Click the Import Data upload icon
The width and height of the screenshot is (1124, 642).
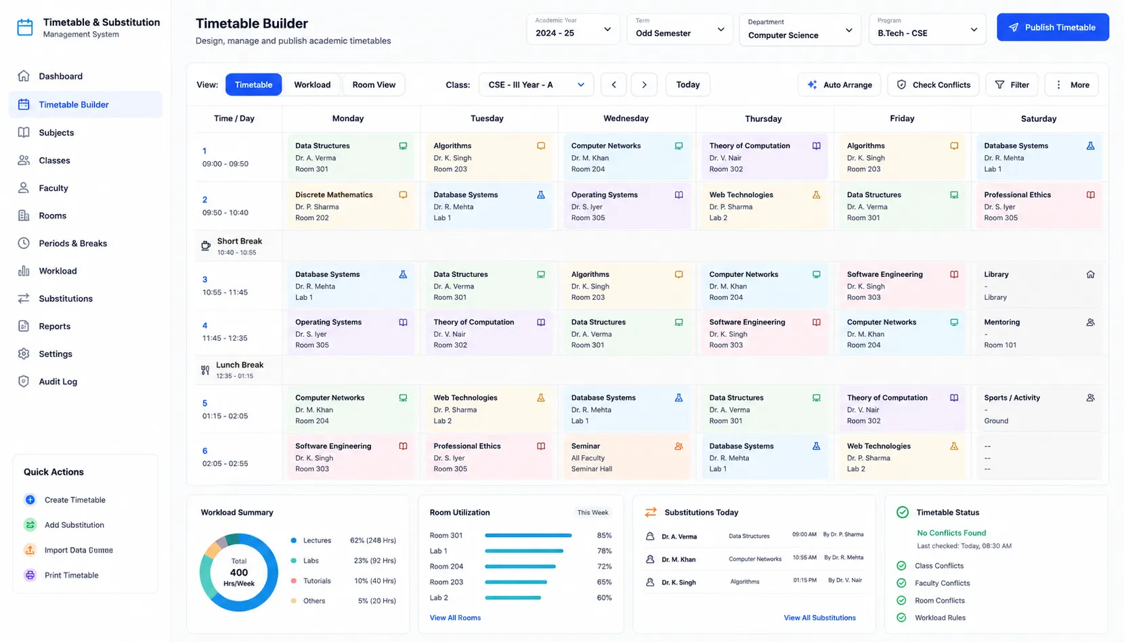coord(30,550)
